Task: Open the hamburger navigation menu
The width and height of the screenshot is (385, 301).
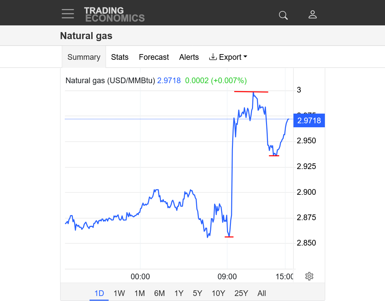Action: (68, 14)
